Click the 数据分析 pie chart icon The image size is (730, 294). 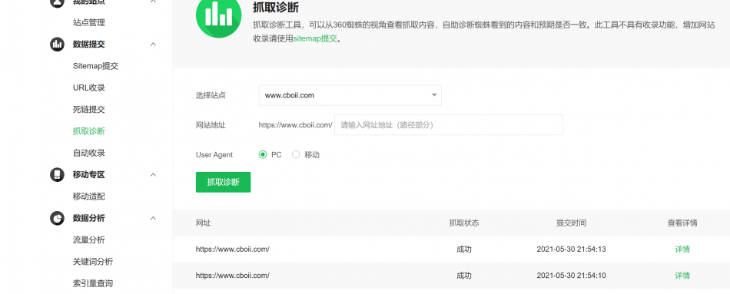click(58, 218)
